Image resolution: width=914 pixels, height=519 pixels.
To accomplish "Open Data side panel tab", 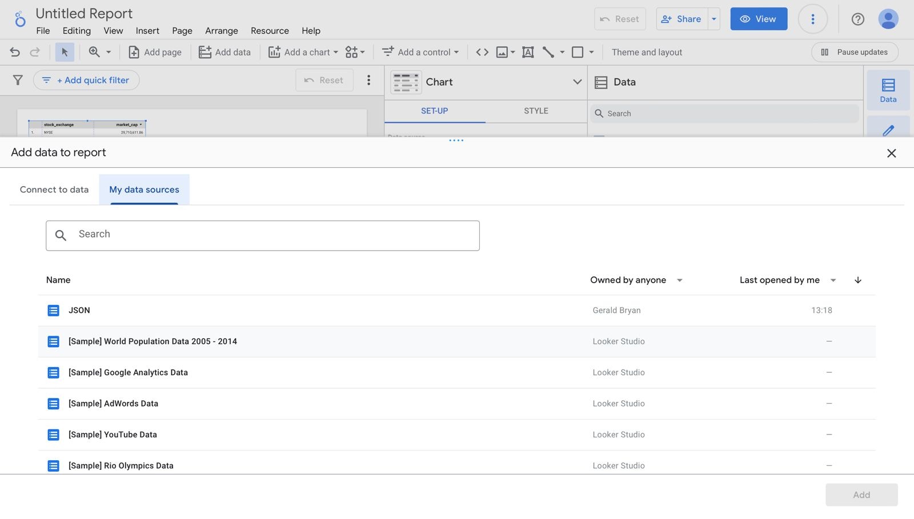I will pos(888,90).
